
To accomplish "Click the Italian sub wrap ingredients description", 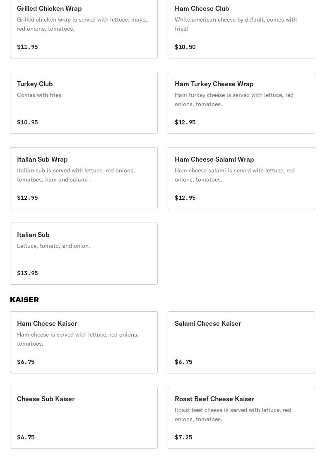I will pos(76,175).
